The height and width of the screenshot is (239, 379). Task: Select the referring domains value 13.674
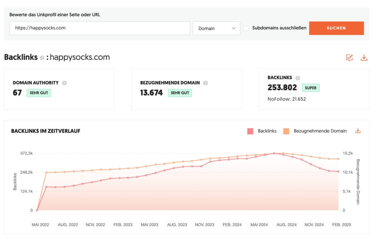(151, 93)
